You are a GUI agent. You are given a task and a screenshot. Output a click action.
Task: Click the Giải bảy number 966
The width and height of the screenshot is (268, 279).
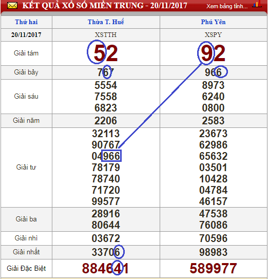click(x=213, y=72)
